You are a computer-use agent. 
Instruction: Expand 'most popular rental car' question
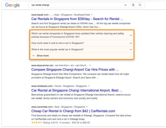pyautogui.click(x=82, y=50)
